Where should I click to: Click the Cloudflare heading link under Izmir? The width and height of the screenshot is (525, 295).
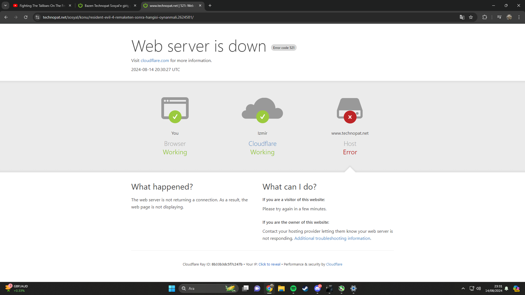click(262, 144)
